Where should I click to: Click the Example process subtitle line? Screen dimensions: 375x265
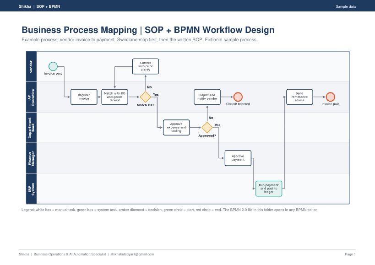140,40
